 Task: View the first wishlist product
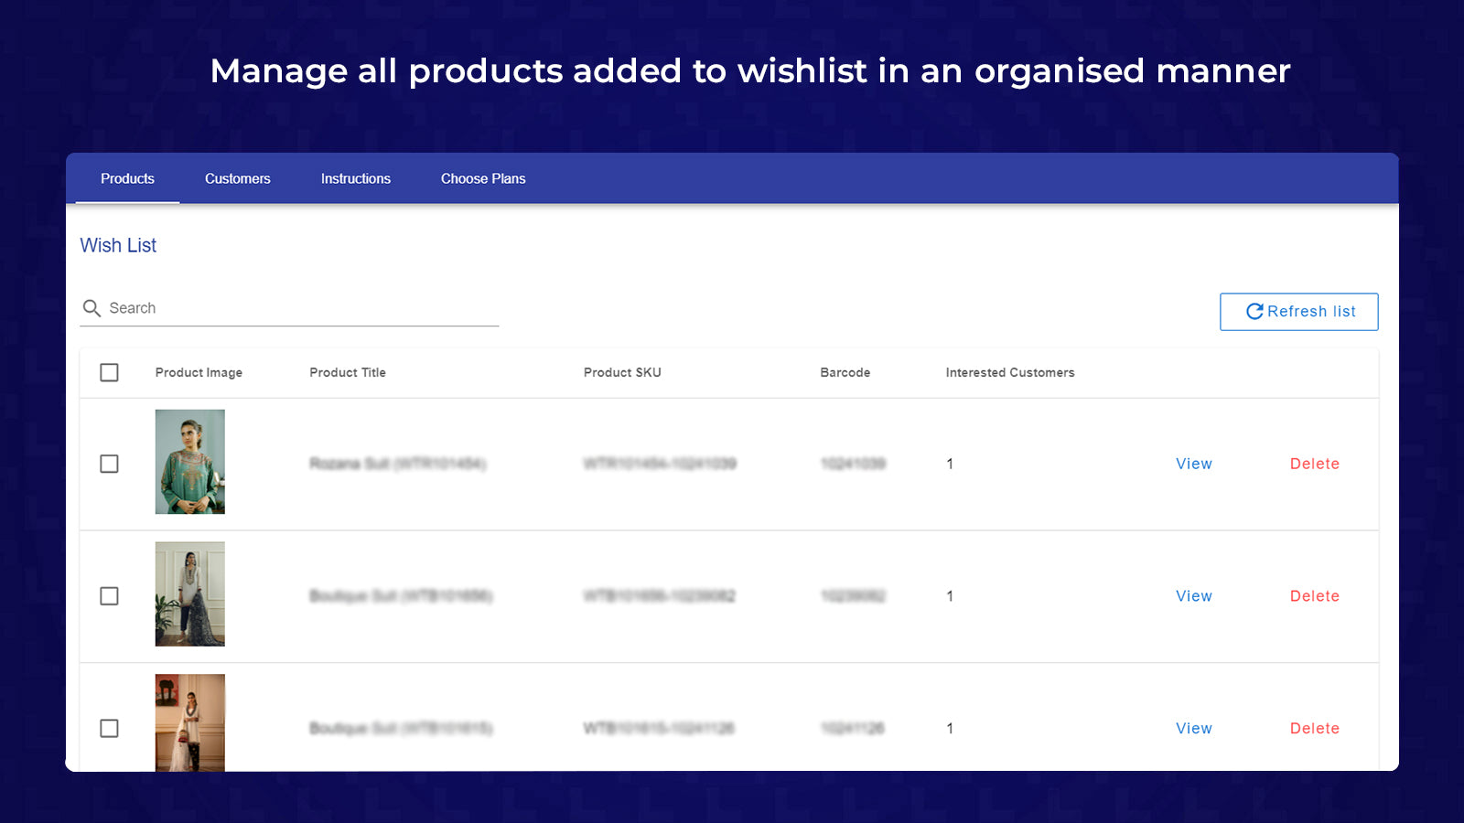coord(1194,464)
